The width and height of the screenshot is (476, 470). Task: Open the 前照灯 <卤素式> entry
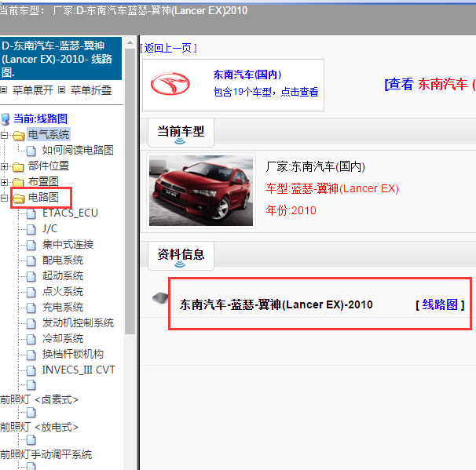pos(39,399)
